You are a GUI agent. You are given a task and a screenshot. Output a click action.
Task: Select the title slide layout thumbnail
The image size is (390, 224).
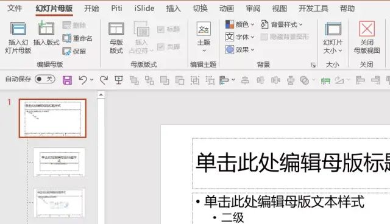59,162
